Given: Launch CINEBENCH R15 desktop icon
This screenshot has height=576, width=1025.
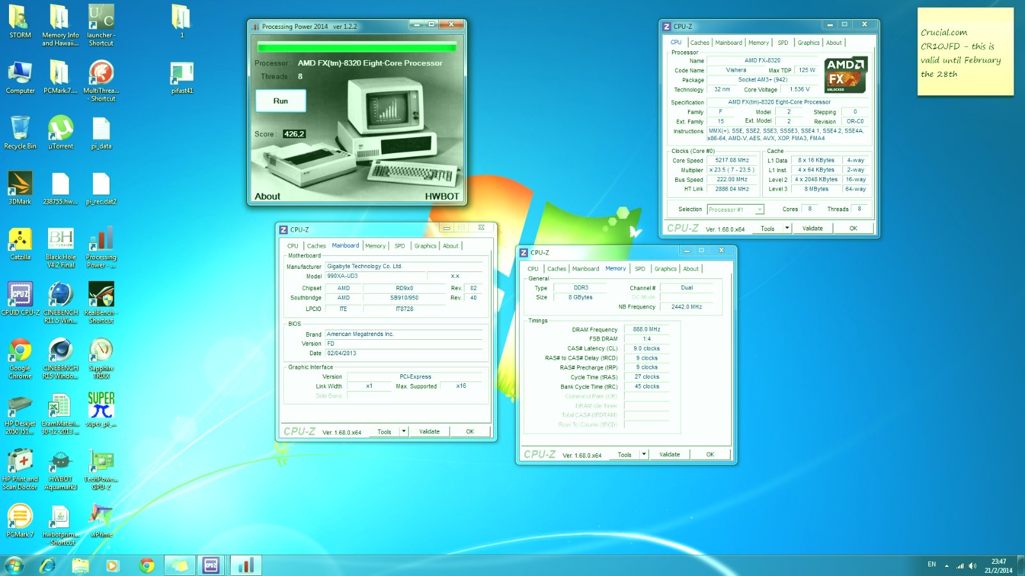Looking at the screenshot, I should click(x=60, y=358).
